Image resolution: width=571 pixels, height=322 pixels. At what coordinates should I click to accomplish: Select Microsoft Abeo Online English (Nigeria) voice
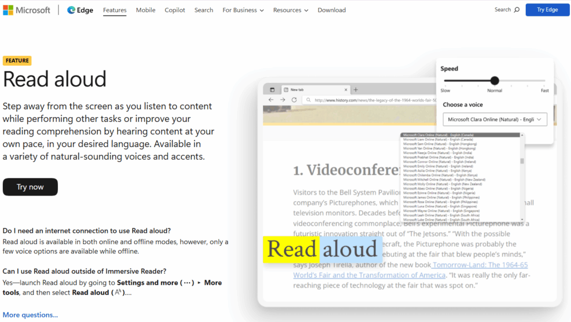pos(460,188)
